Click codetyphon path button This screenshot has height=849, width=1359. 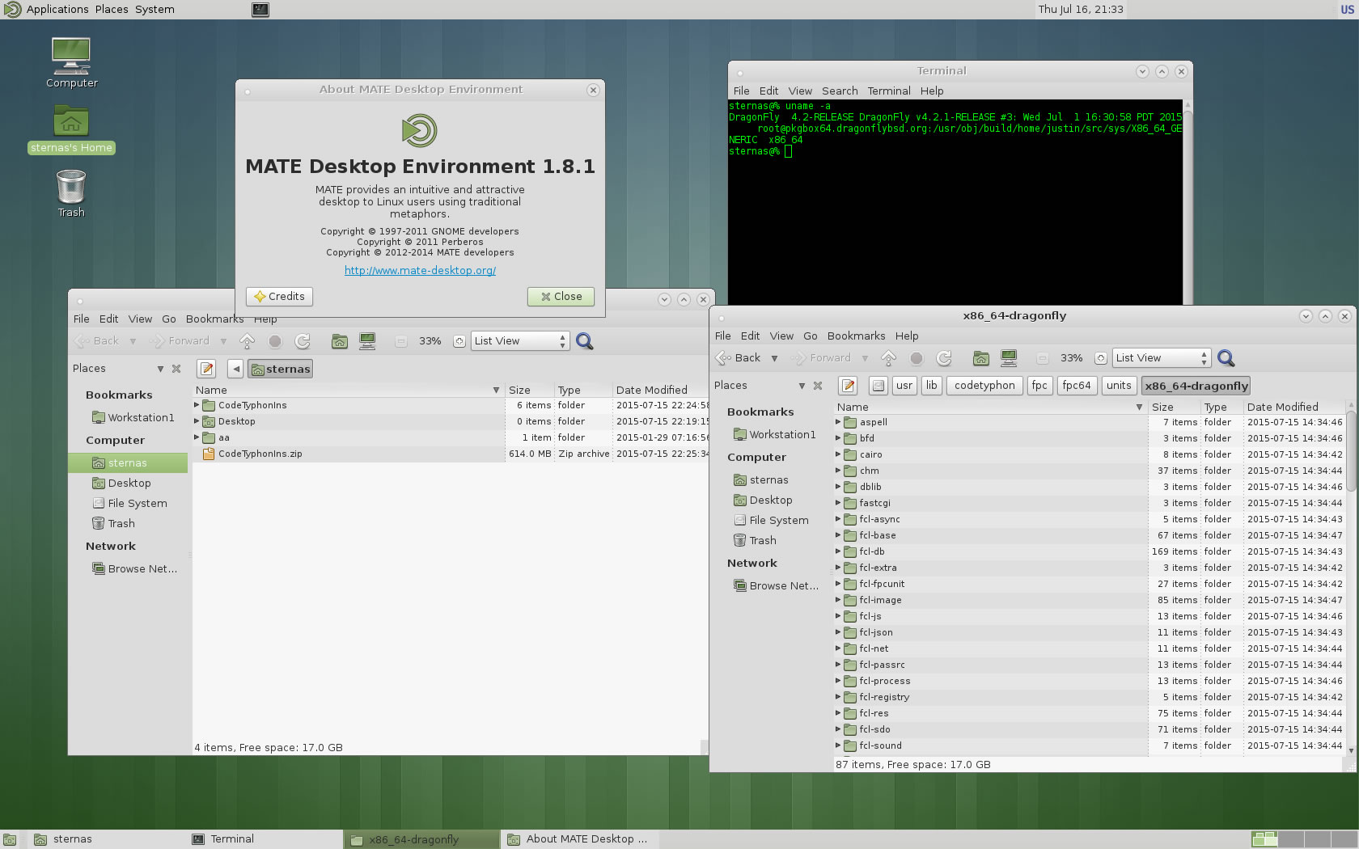[x=984, y=386]
